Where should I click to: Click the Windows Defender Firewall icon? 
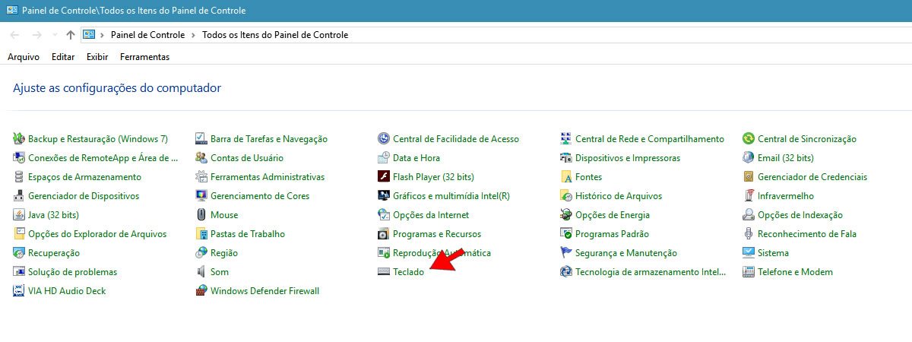coord(201,291)
